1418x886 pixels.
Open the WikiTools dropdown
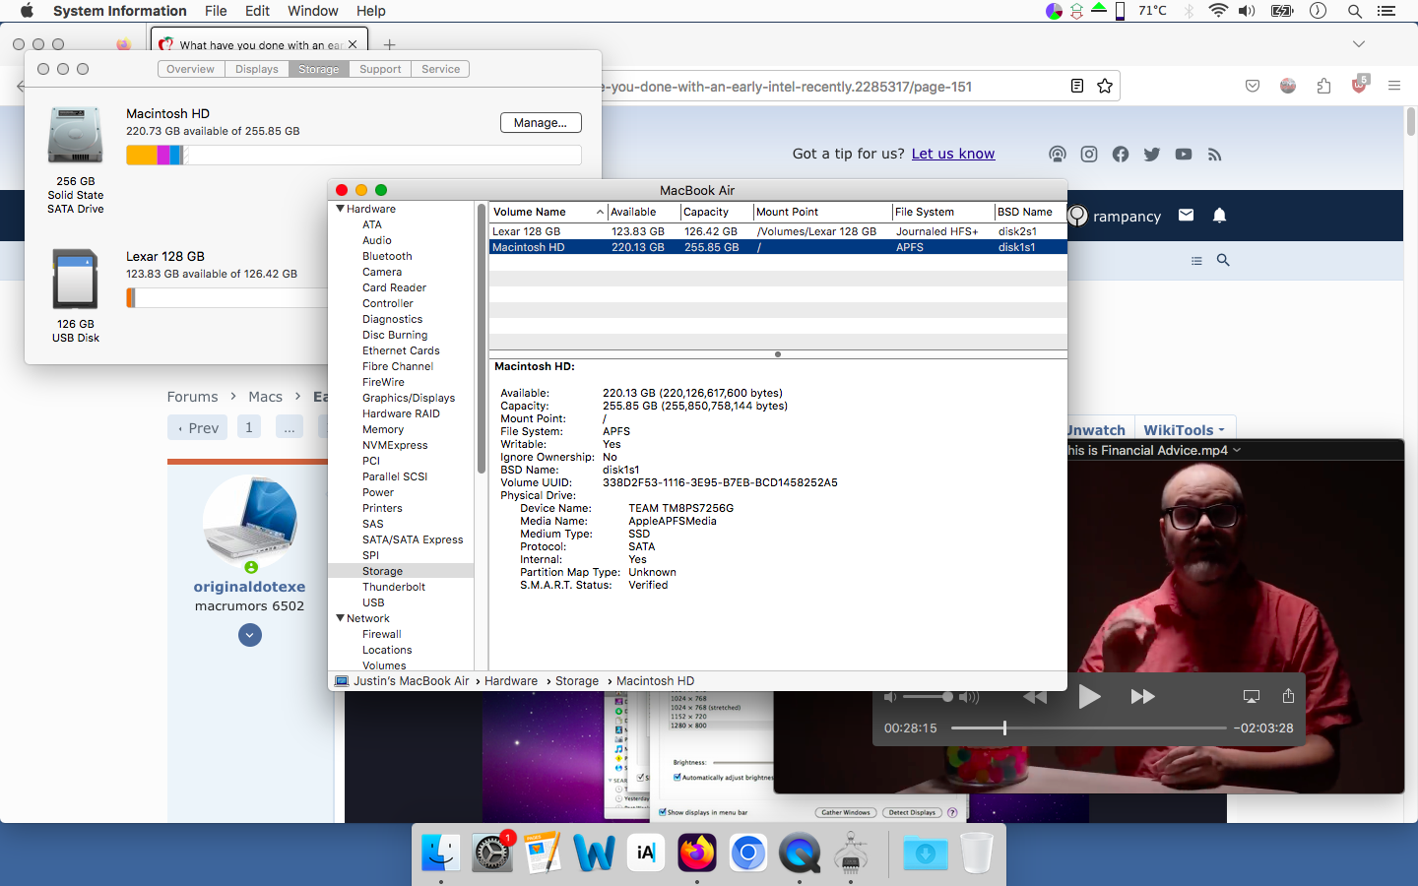[x=1185, y=430]
